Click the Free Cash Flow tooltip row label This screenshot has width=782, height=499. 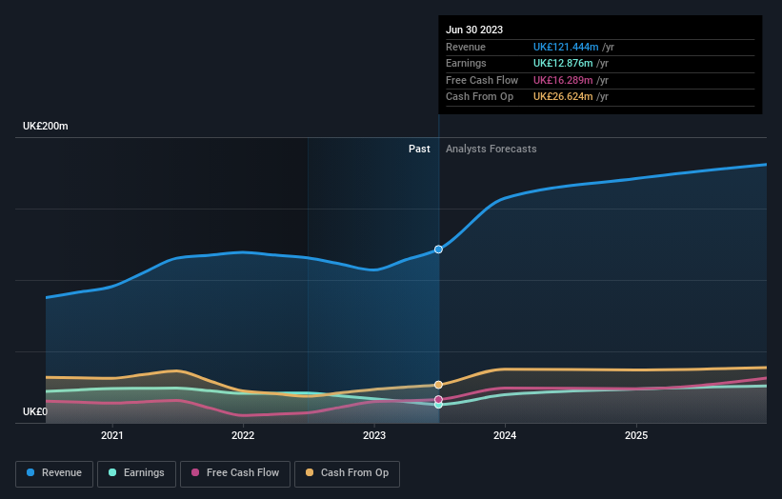point(482,80)
